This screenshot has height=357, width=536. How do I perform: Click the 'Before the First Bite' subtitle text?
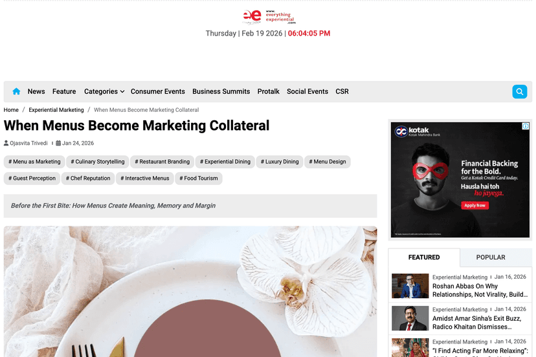[x=113, y=206]
